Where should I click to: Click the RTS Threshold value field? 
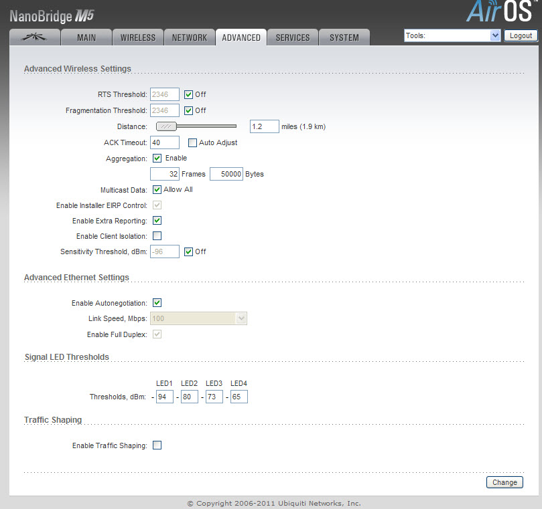coord(165,94)
